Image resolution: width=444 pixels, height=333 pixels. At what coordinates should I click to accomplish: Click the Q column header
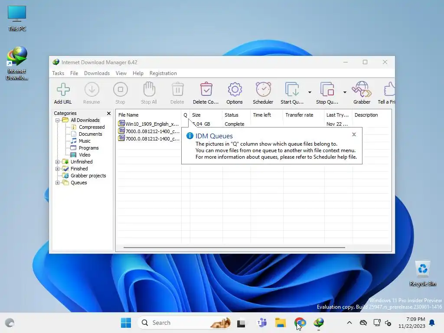[x=186, y=115]
